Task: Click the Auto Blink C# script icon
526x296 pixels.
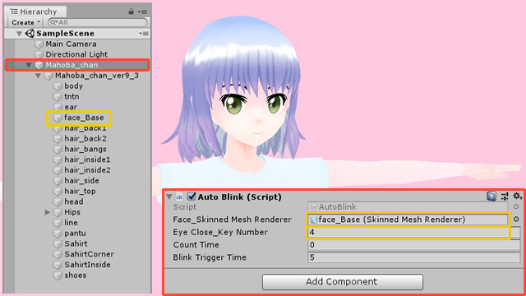Action: (x=179, y=197)
